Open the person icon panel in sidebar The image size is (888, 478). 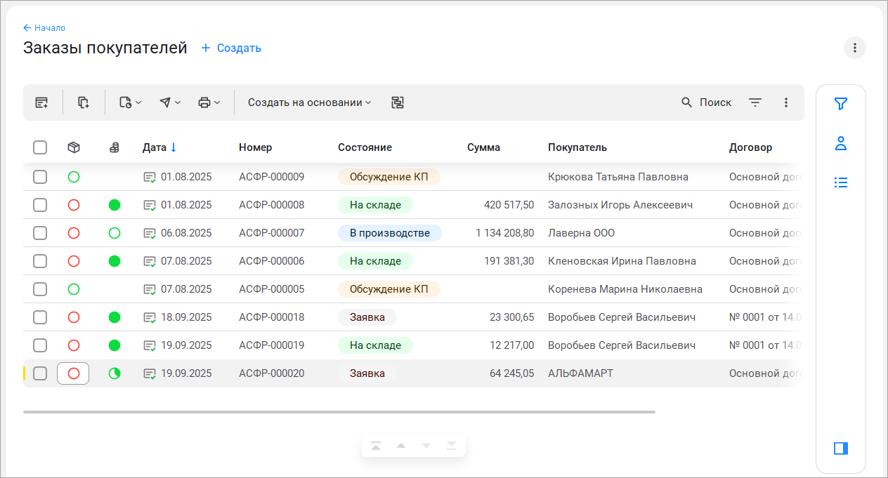(840, 143)
